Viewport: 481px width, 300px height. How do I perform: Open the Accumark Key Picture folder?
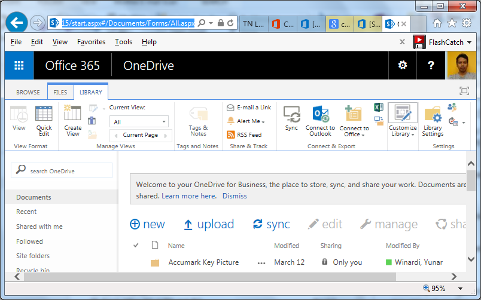(x=203, y=262)
